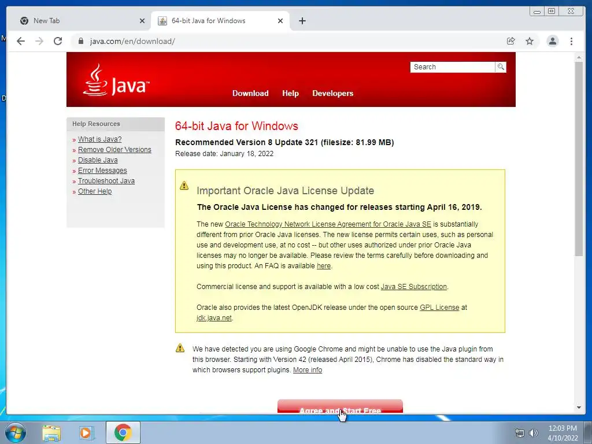Open Remove Older Versions link
Viewport: 592px width, 444px height.
[114, 150]
